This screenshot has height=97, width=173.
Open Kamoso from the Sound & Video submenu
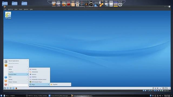coord(39,74)
